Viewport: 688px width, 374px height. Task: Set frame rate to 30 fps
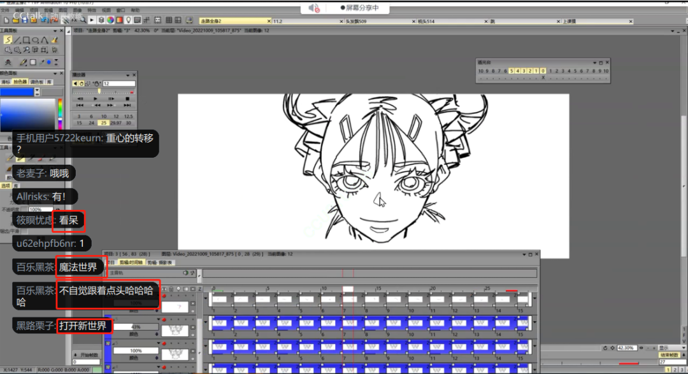point(128,123)
